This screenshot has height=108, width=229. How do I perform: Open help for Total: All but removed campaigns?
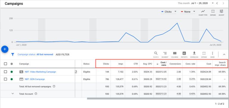tap(54, 86)
